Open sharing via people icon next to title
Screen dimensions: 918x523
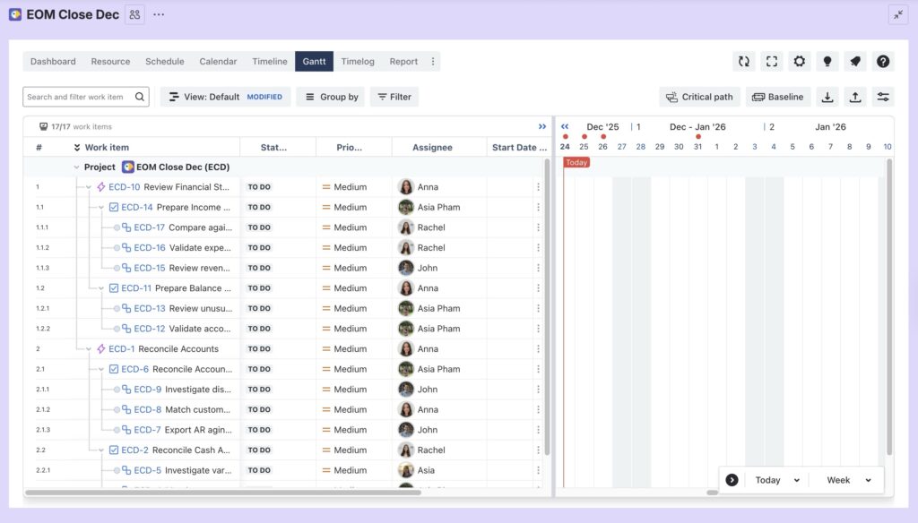pos(134,14)
